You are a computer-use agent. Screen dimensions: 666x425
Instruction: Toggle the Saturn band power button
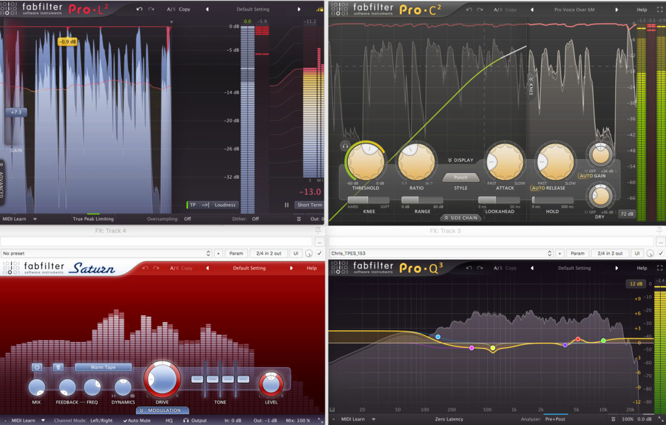[37, 367]
